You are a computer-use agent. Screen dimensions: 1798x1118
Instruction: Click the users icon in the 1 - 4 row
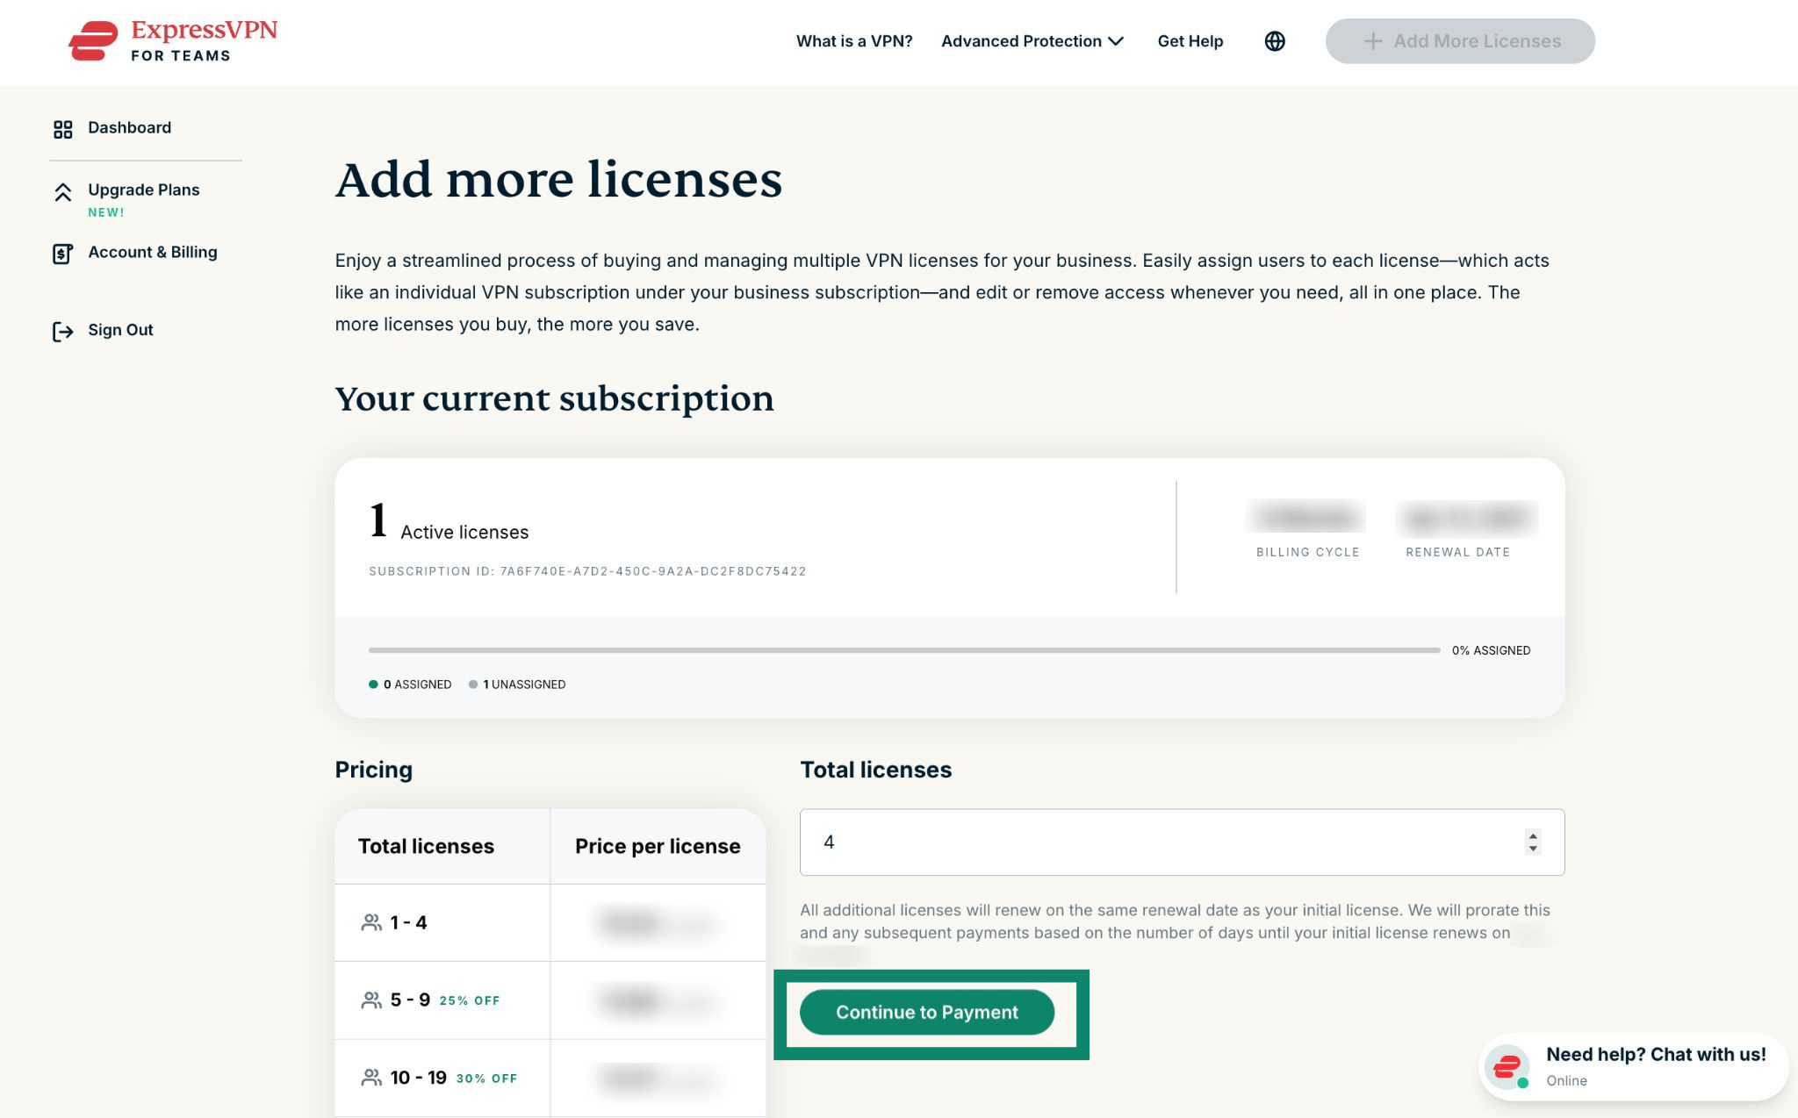371,922
